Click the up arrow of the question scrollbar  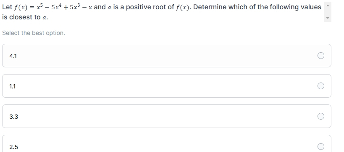(x=328, y=5)
